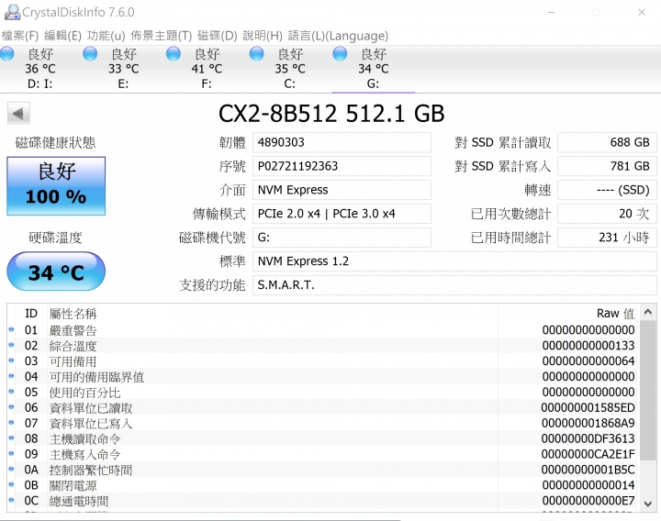The width and height of the screenshot is (661, 521).
Task: Click raw value 000000000000E7
Action: click(588, 501)
